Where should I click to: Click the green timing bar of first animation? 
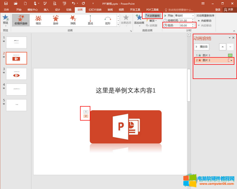tap(230, 55)
